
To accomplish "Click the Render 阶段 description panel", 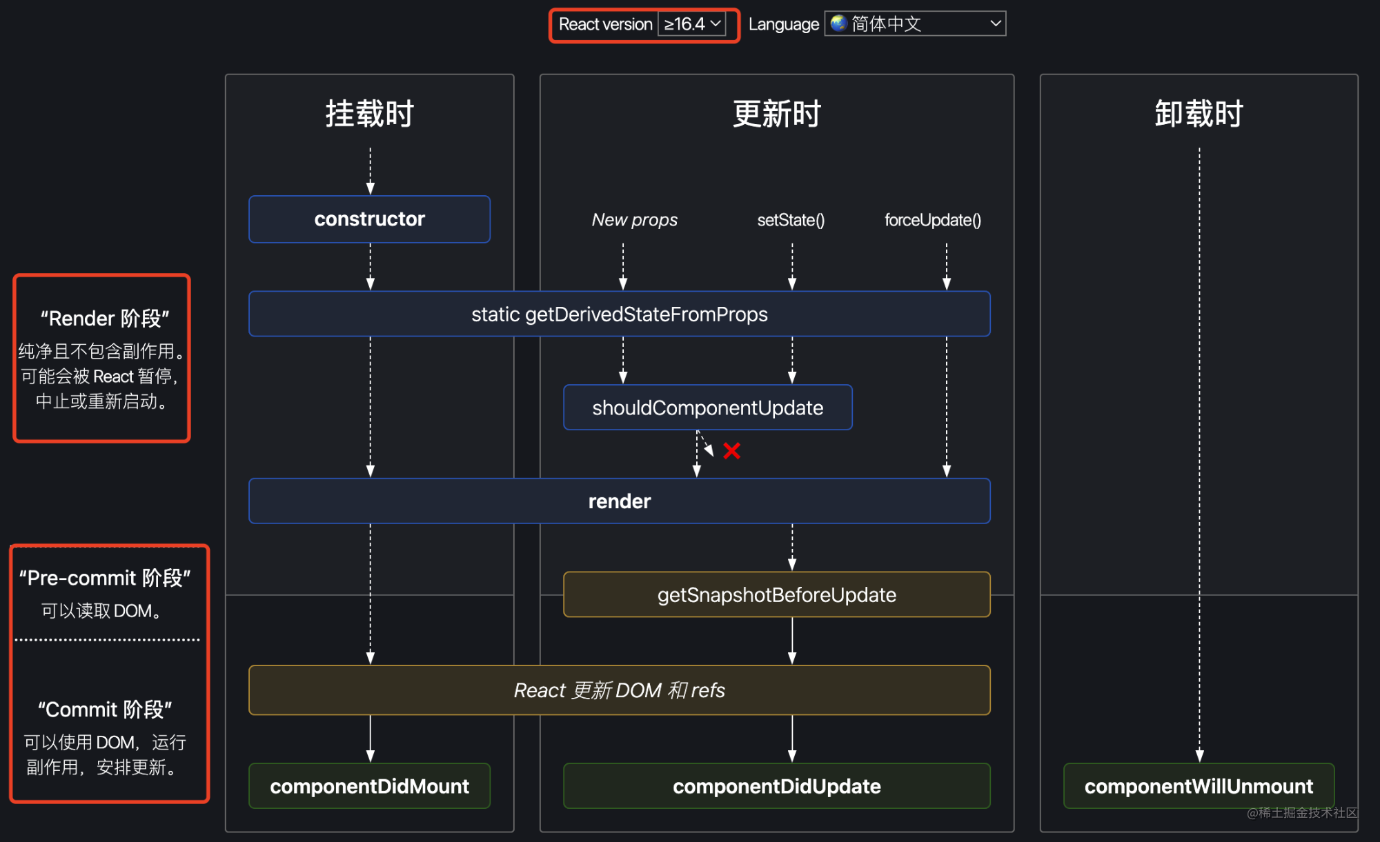I will pyautogui.click(x=101, y=357).
